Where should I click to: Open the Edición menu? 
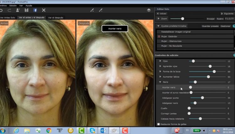click(x=13, y=6)
